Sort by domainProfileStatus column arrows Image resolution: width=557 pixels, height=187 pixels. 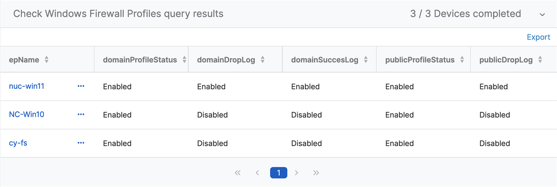click(x=184, y=60)
